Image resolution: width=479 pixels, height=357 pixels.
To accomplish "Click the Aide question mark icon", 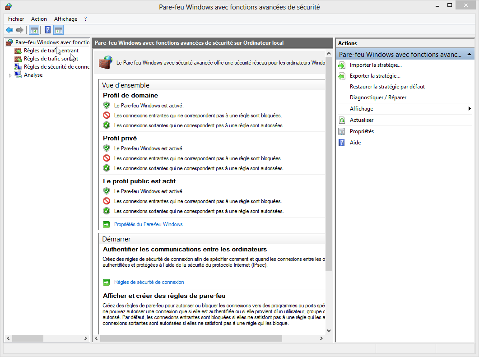I will tap(342, 143).
